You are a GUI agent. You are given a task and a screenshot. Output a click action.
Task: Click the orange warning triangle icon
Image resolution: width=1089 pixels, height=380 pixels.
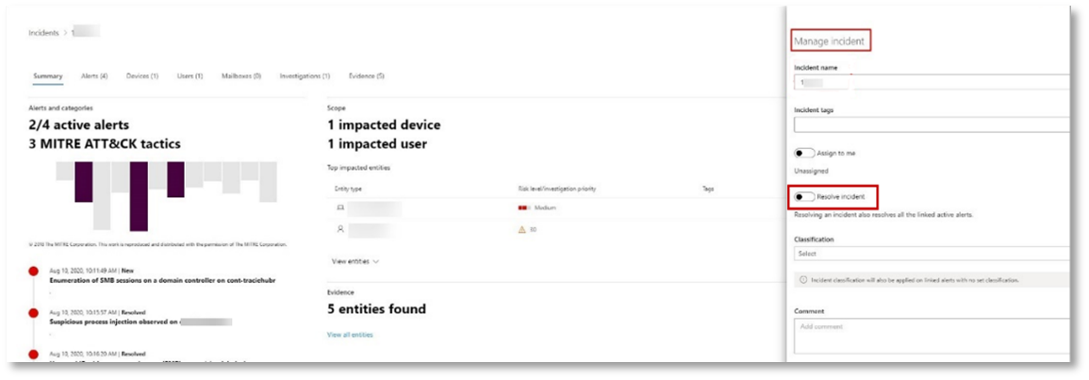coord(521,229)
